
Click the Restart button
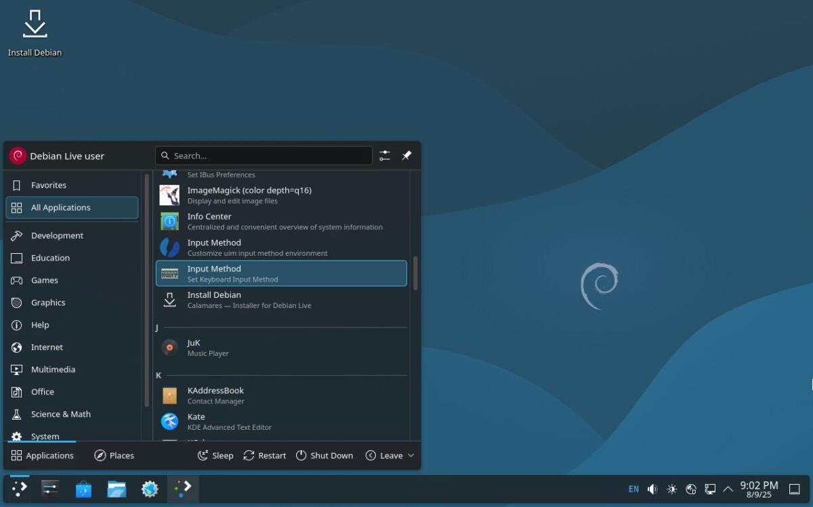click(x=265, y=456)
